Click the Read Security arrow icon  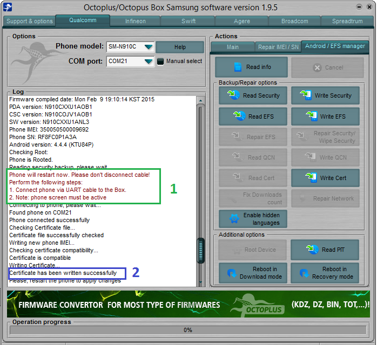tap(233, 95)
